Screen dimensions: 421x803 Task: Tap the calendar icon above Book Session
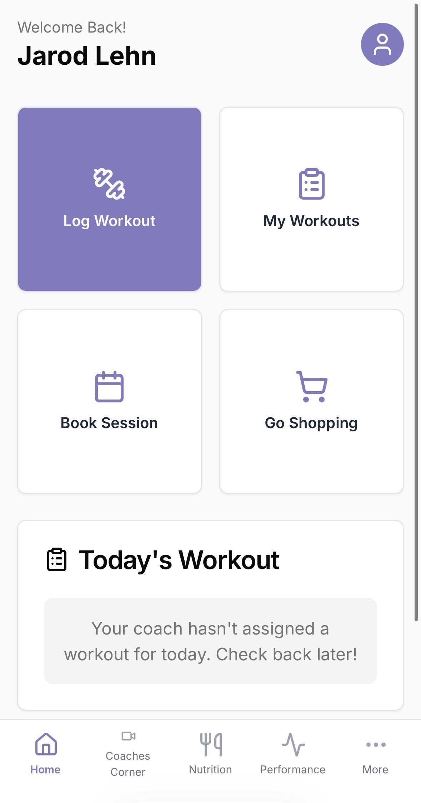click(109, 387)
